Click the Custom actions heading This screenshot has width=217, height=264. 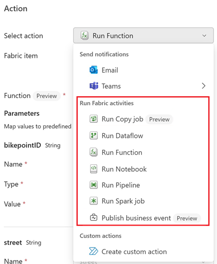100,236
